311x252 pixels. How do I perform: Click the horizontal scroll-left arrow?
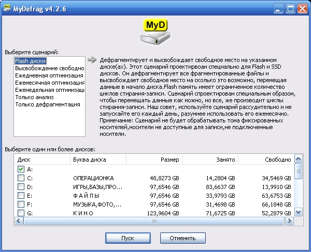pyautogui.click(x=19, y=221)
